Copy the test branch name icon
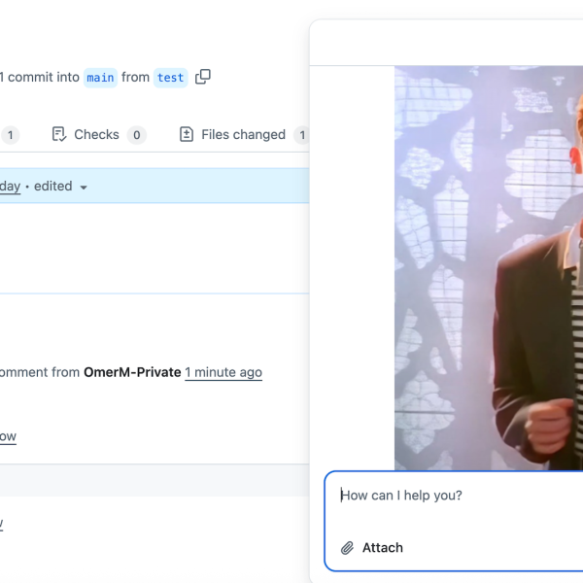This screenshot has height=583, width=583. tap(203, 77)
